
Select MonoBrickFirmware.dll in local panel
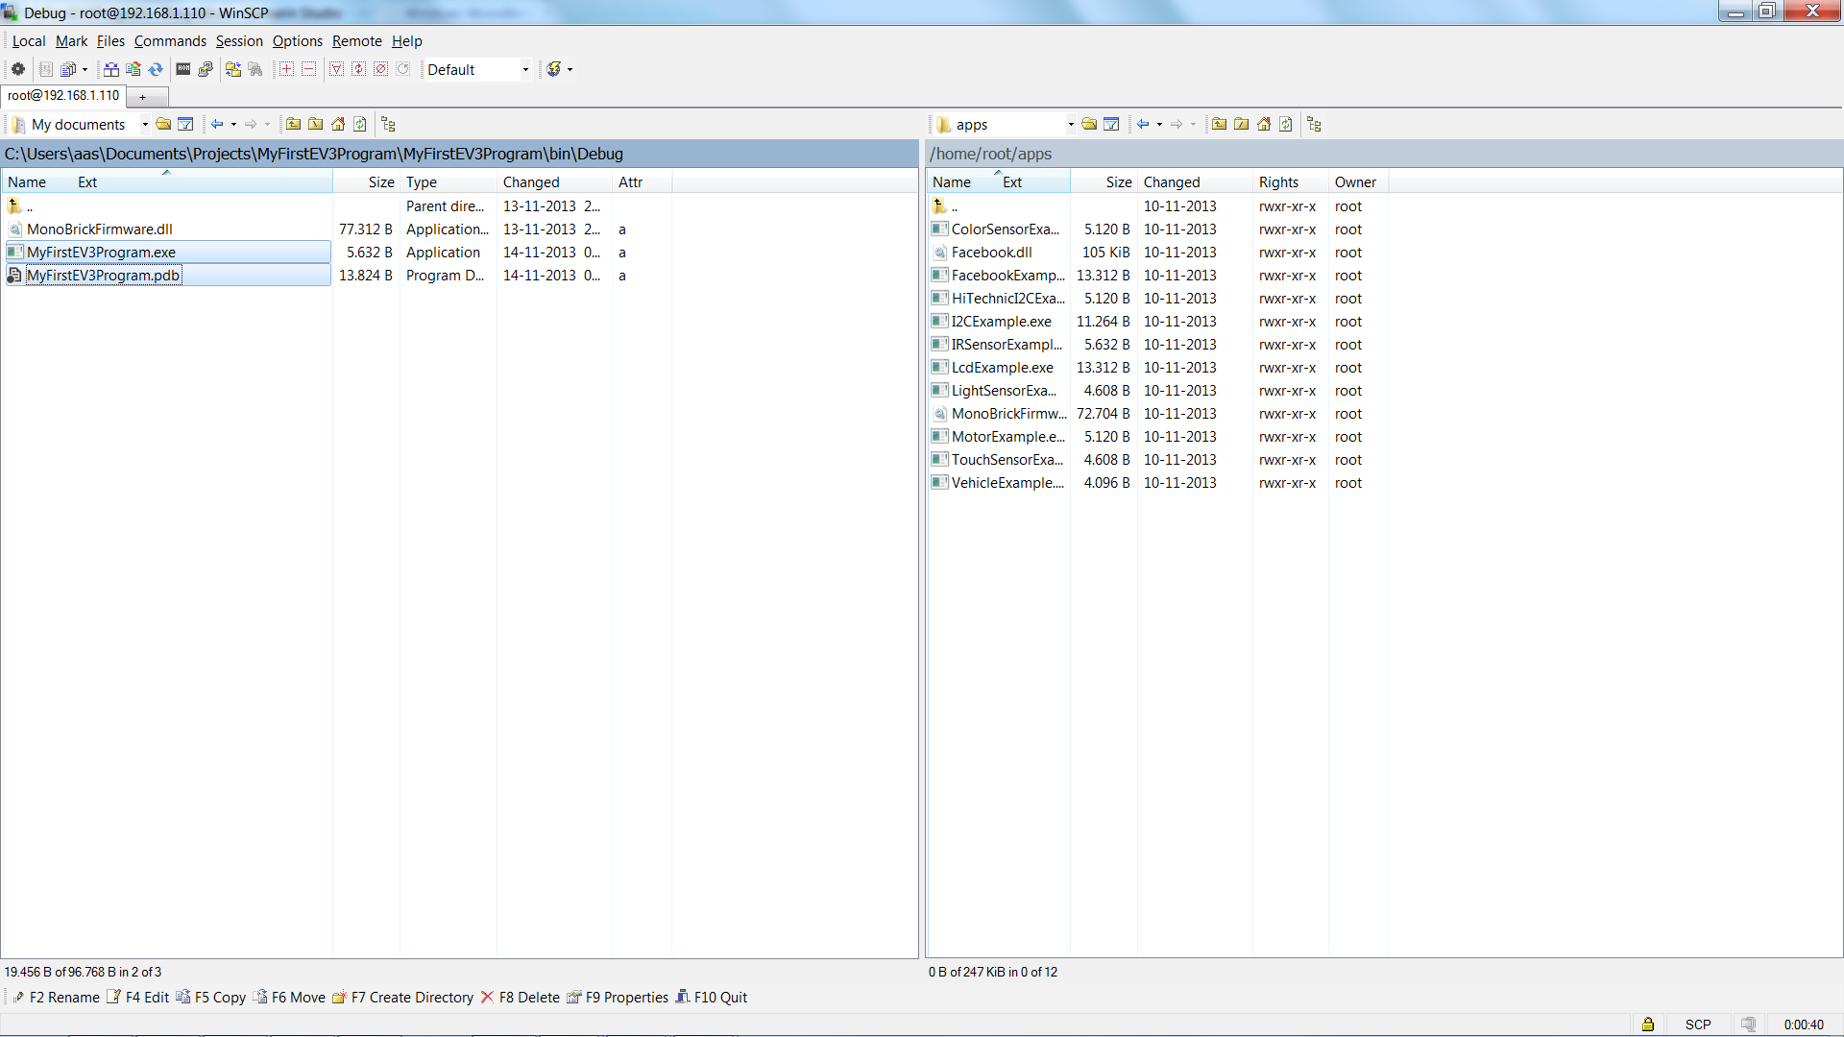pyautogui.click(x=100, y=229)
